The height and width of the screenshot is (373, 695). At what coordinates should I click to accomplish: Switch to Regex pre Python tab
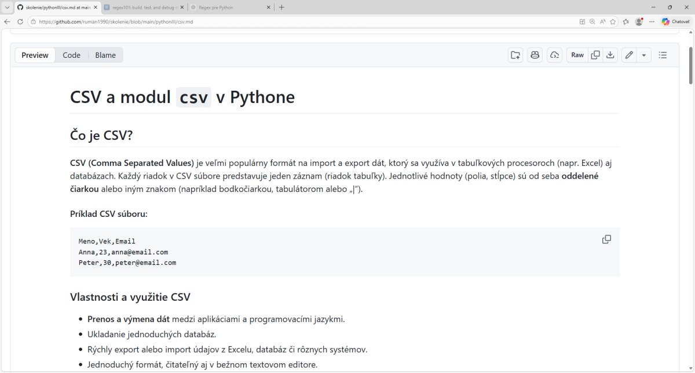(231, 8)
